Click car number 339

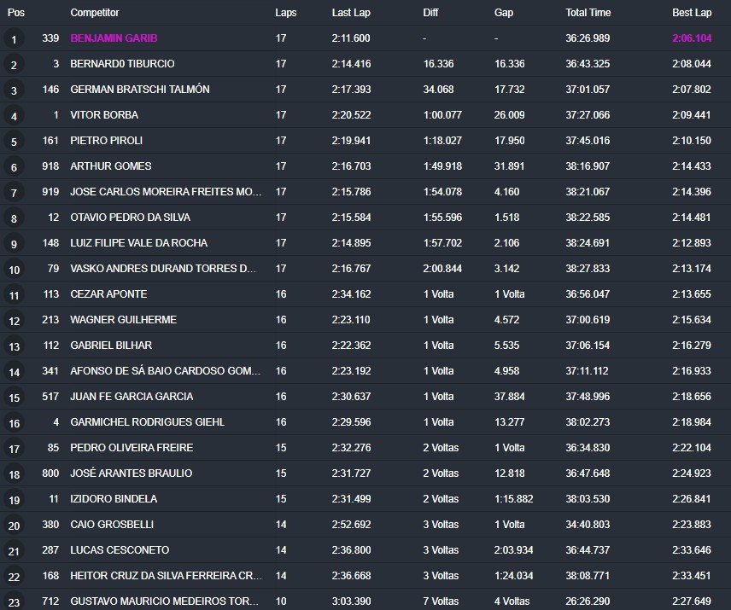[x=50, y=38]
